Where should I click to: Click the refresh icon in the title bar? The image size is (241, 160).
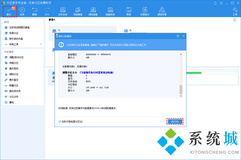click(215, 3)
